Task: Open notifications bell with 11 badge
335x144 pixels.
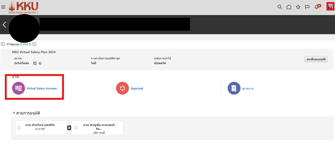Action: click(x=317, y=7)
